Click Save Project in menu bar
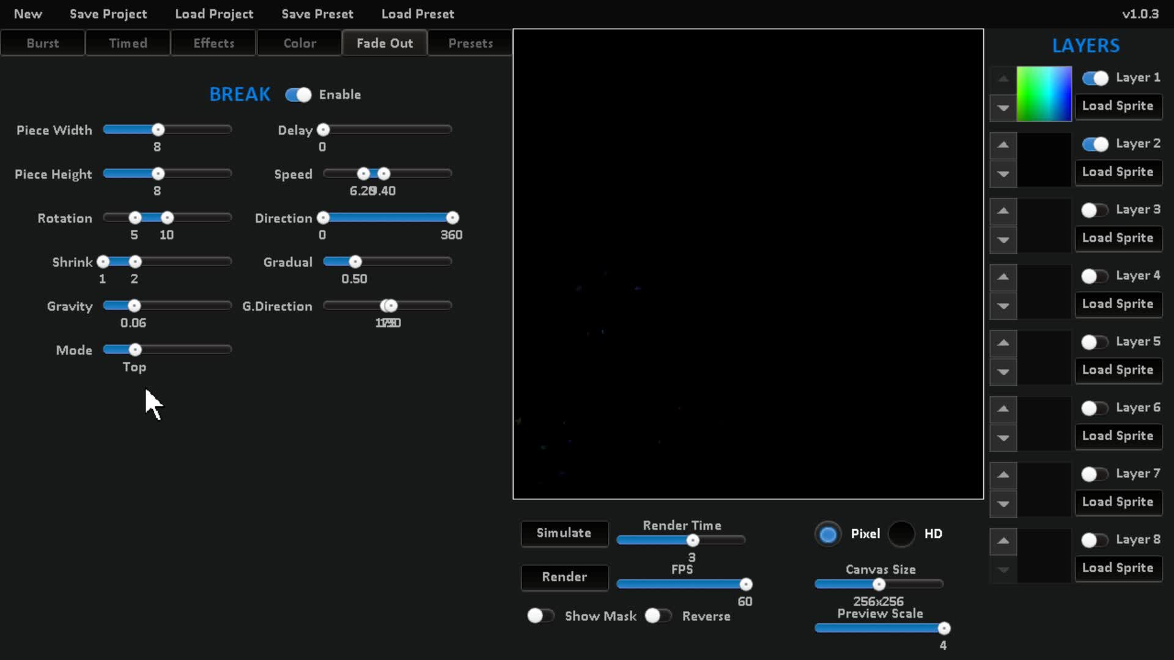 tap(108, 13)
